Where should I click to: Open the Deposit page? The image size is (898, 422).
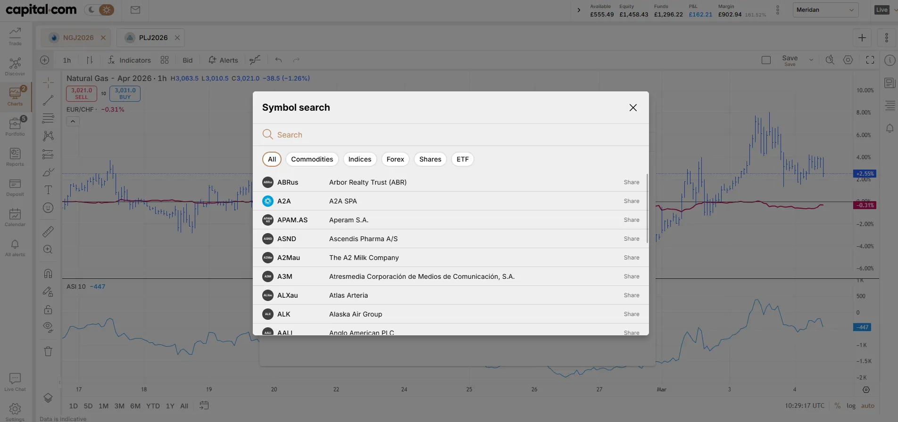(x=15, y=187)
